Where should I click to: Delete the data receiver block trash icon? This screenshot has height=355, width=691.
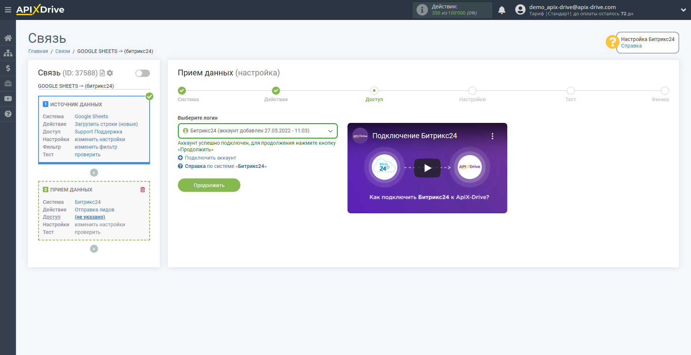[x=143, y=190]
